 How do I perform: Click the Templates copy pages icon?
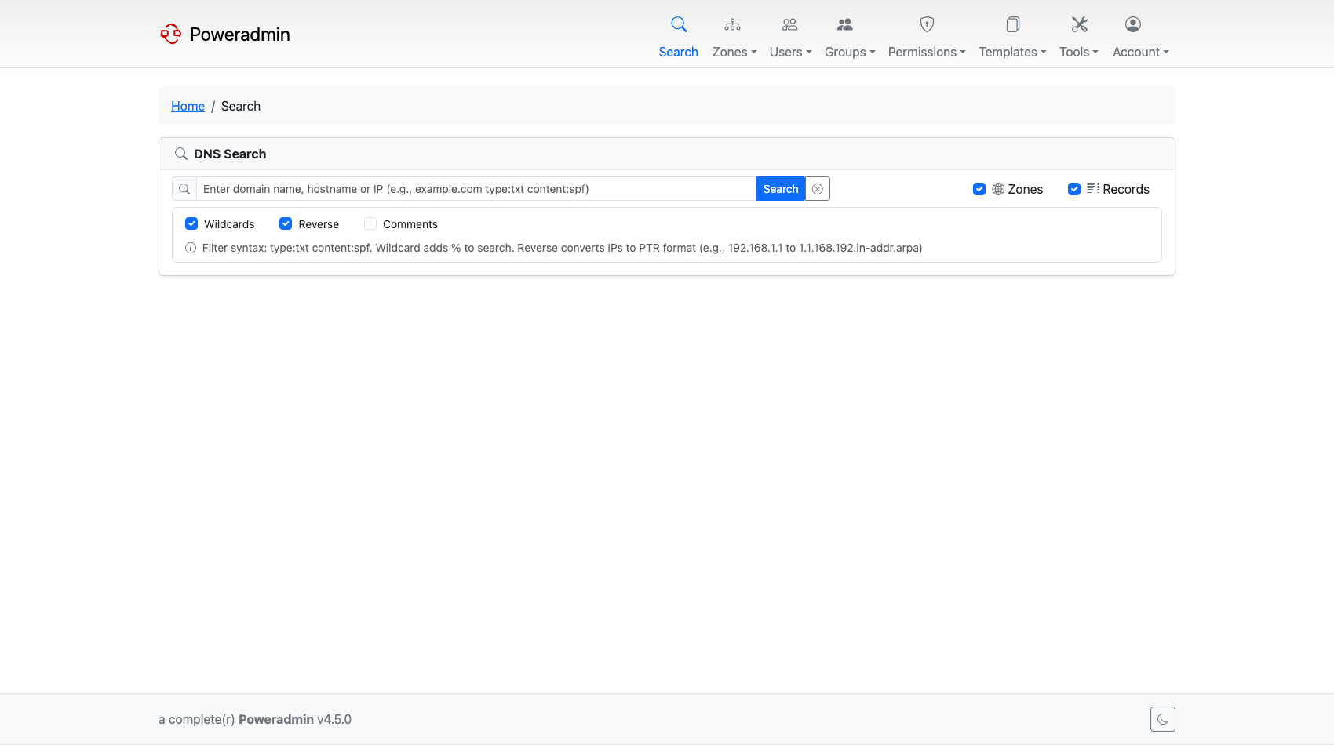tap(1013, 24)
